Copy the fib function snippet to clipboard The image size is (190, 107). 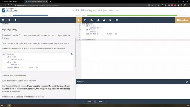coord(72,54)
